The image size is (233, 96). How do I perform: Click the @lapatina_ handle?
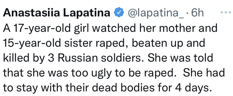155,13
